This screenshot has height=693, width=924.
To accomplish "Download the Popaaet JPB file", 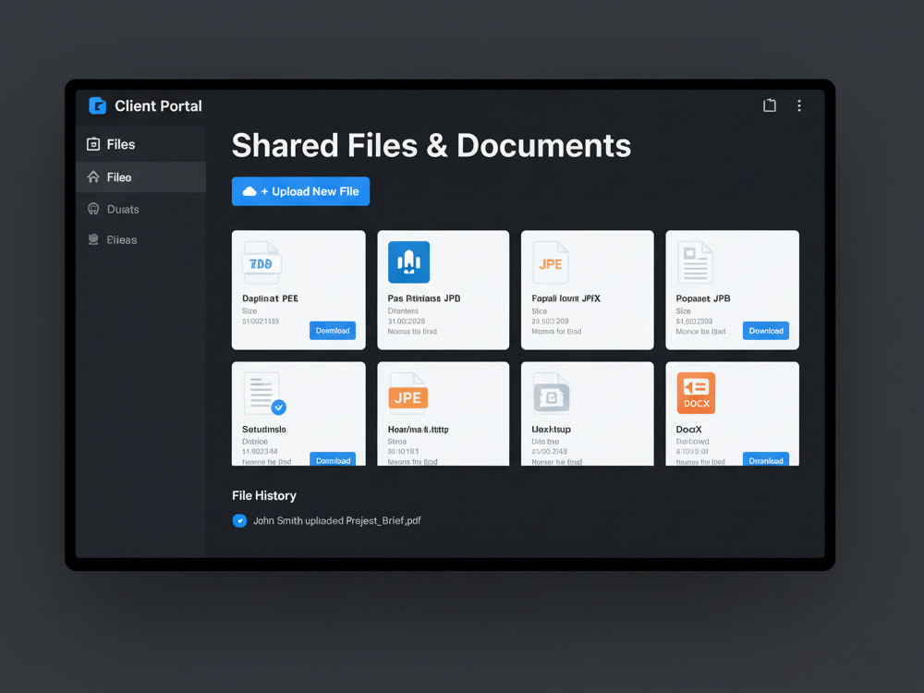I will click(x=766, y=331).
